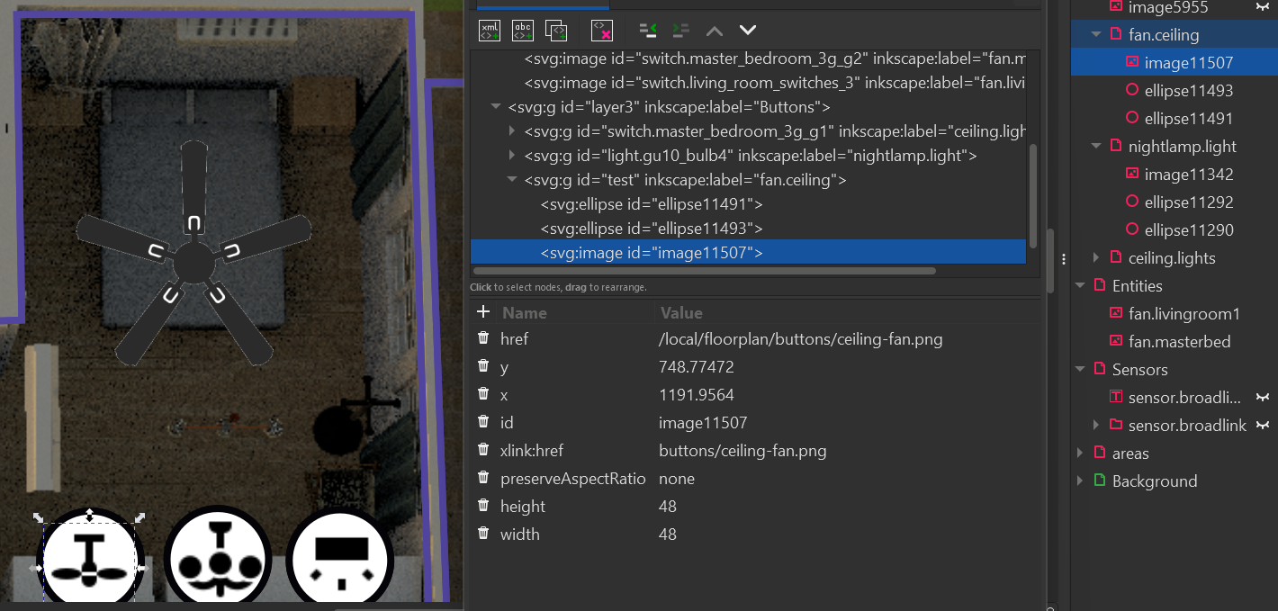Expand the switch.master_bedroom_3g_g1 group node
Image resolution: width=1278 pixels, height=611 pixels.
tap(512, 130)
